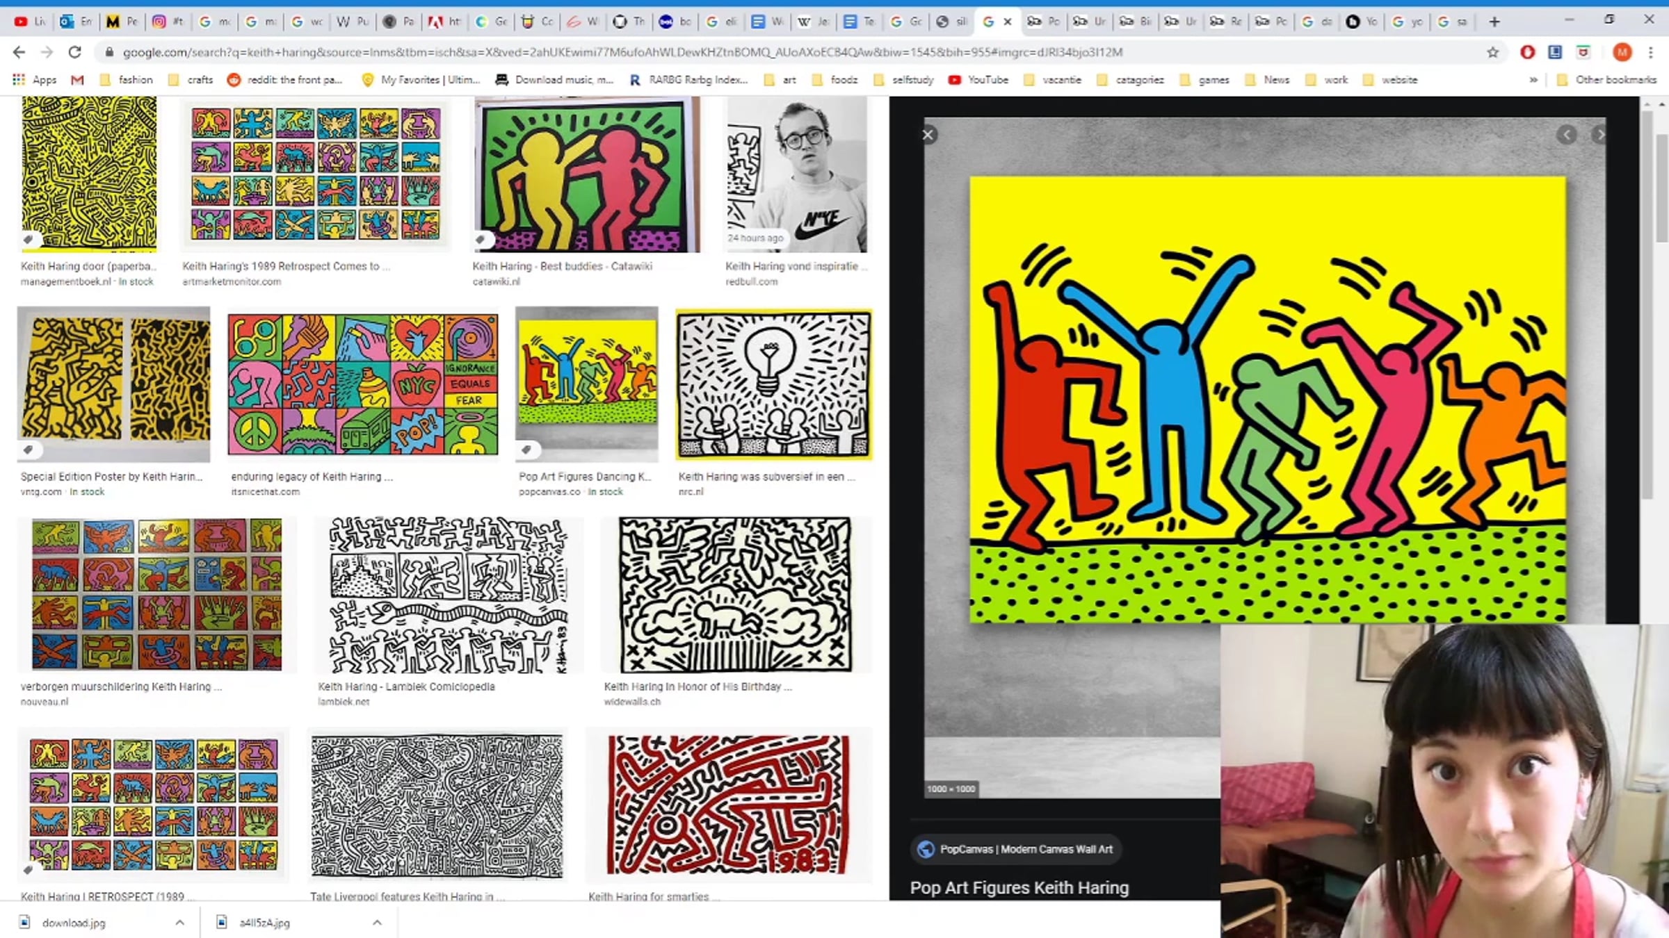Go back to the previous page
The image size is (1669, 938).
pyautogui.click(x=19, y=52)
